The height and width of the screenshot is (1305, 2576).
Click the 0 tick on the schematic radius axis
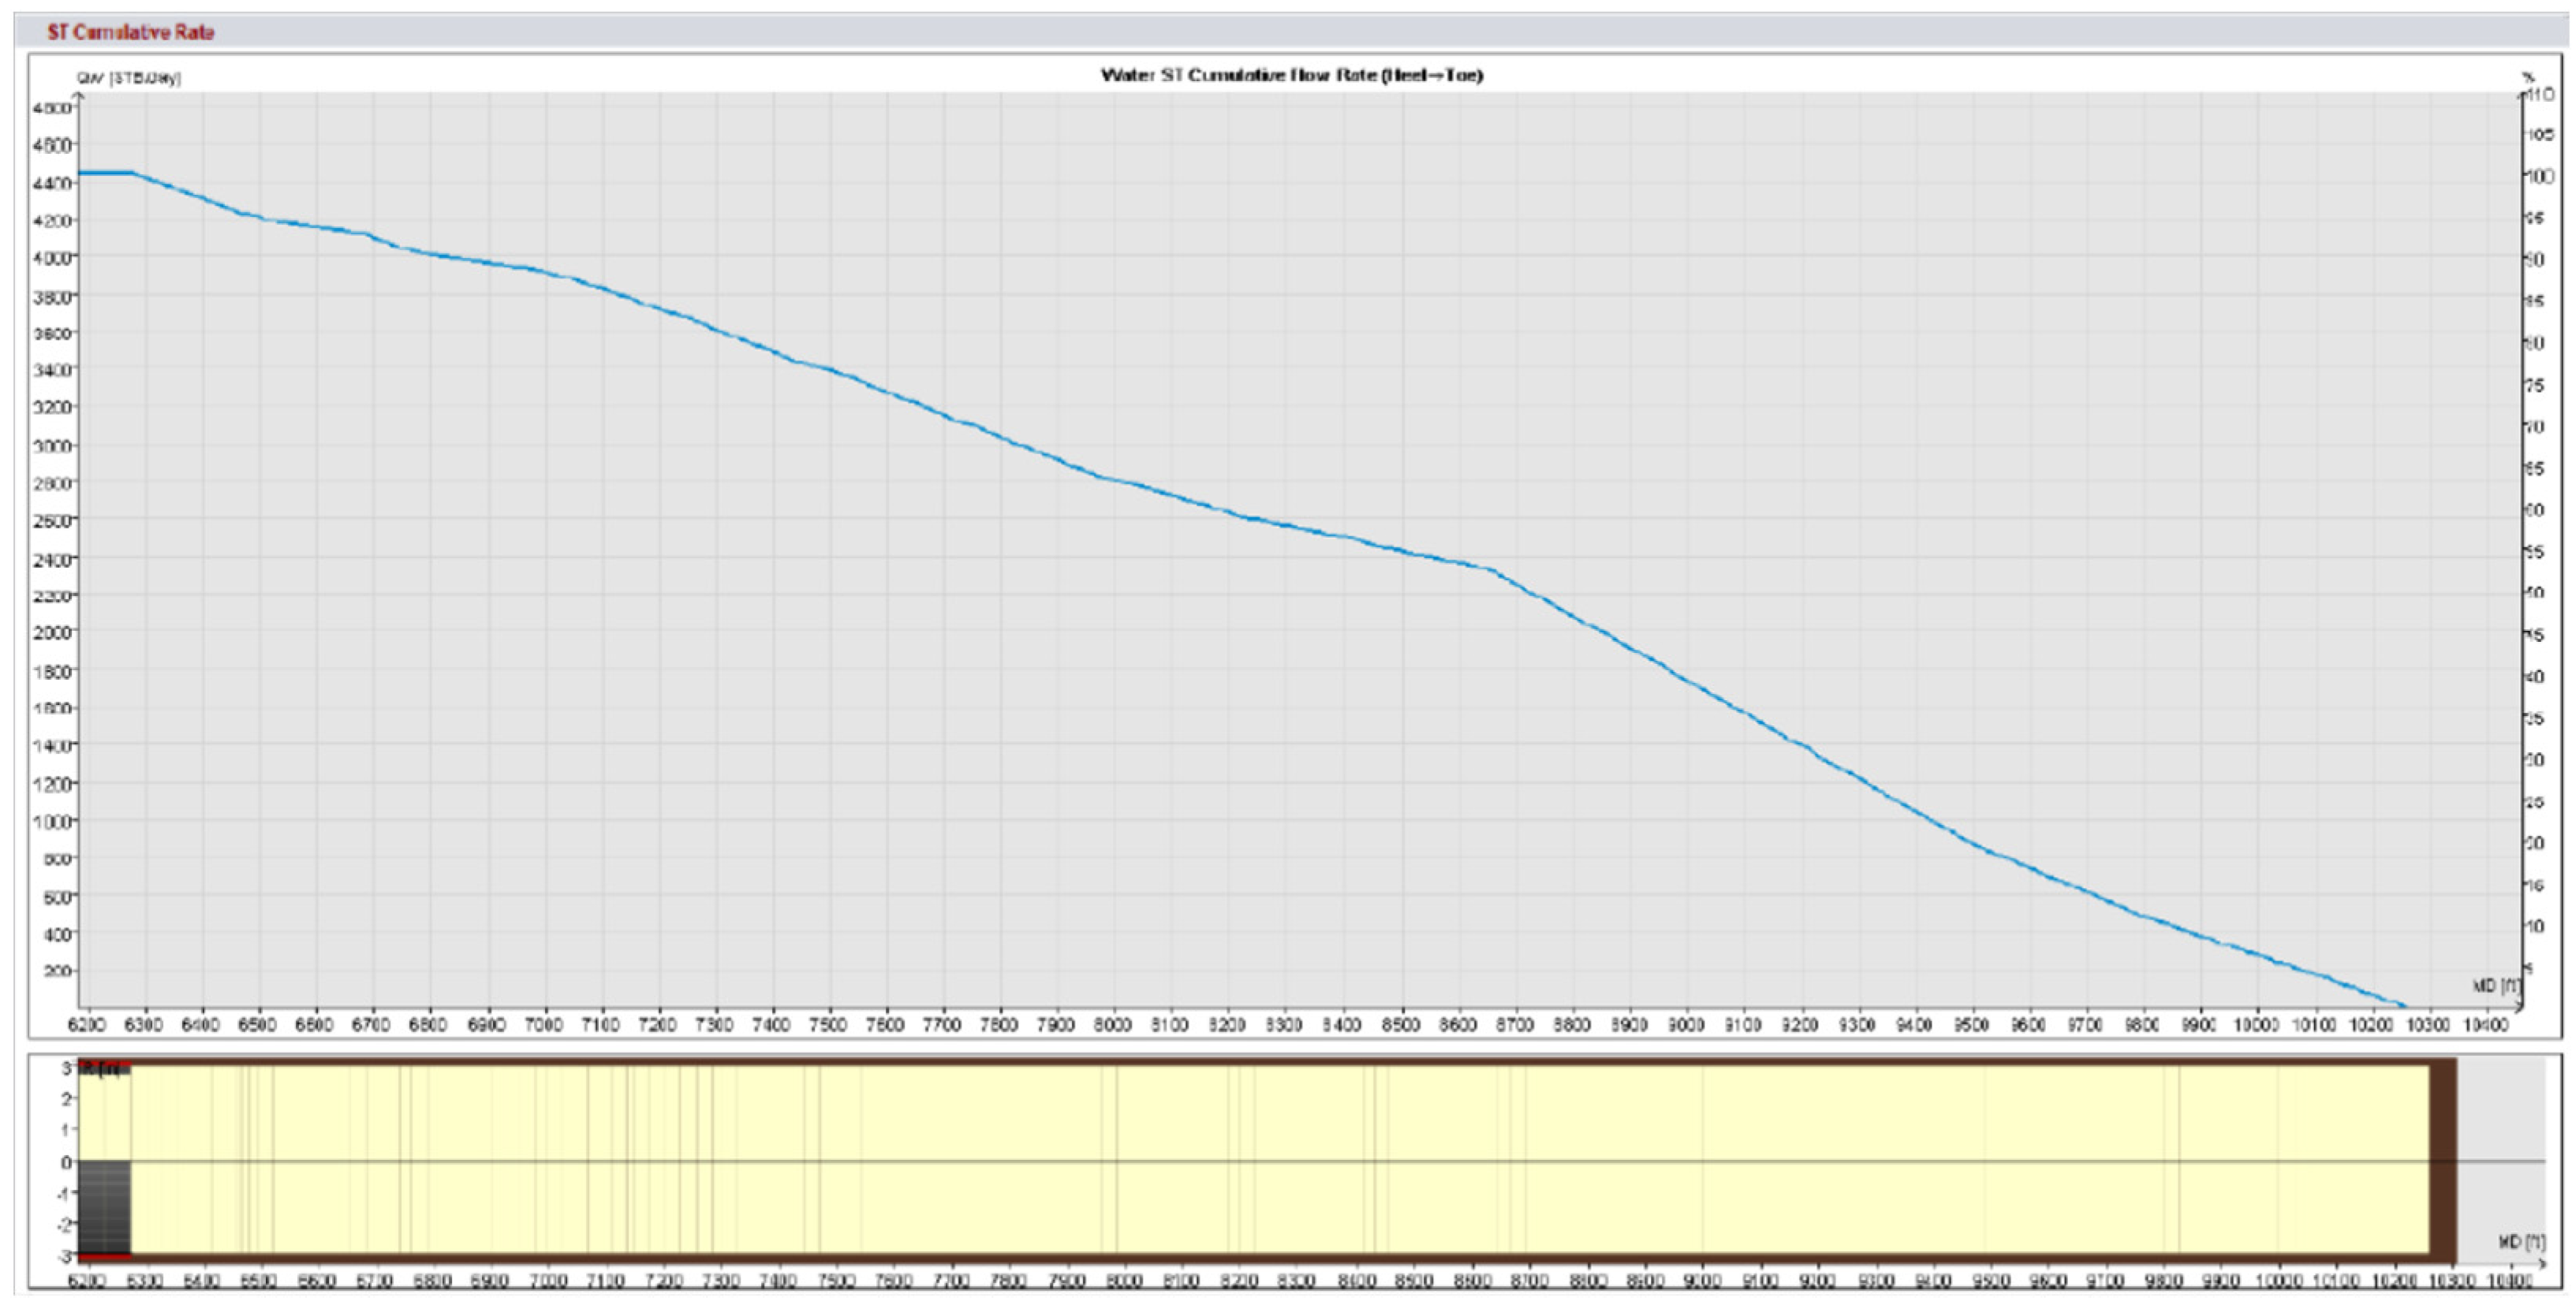point(66,1162)
